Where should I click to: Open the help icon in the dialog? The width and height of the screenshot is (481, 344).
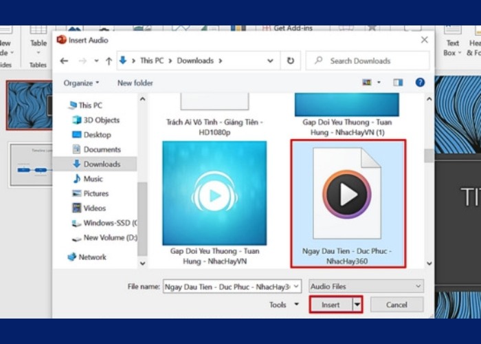pyautogui.click(x=420, y=83)
